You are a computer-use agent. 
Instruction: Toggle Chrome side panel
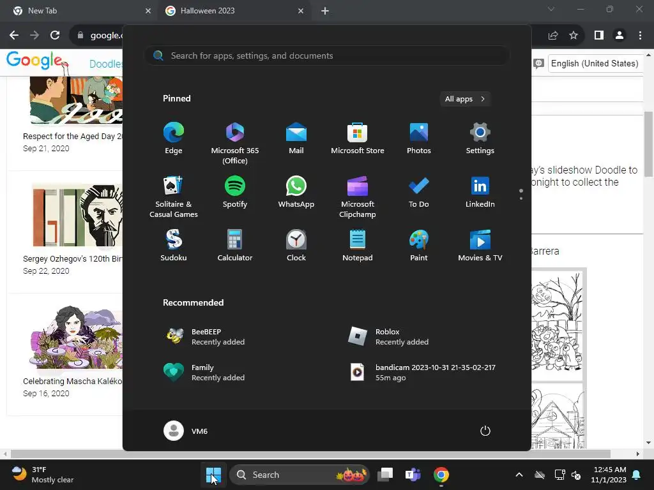coord(599,36)
